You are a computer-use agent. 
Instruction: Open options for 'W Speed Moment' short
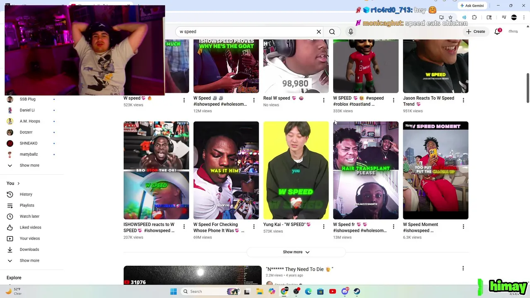point(463,226)
